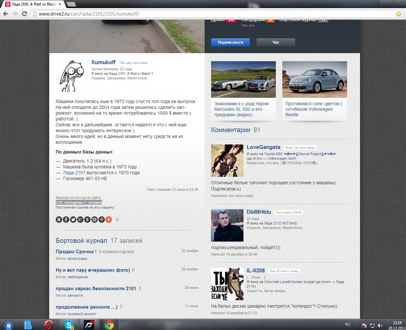Image resolution: width=406 pixels, height=330 pixels.
Task: Open the Opera browser taskbar icon
Action: (x=49, y=325)
